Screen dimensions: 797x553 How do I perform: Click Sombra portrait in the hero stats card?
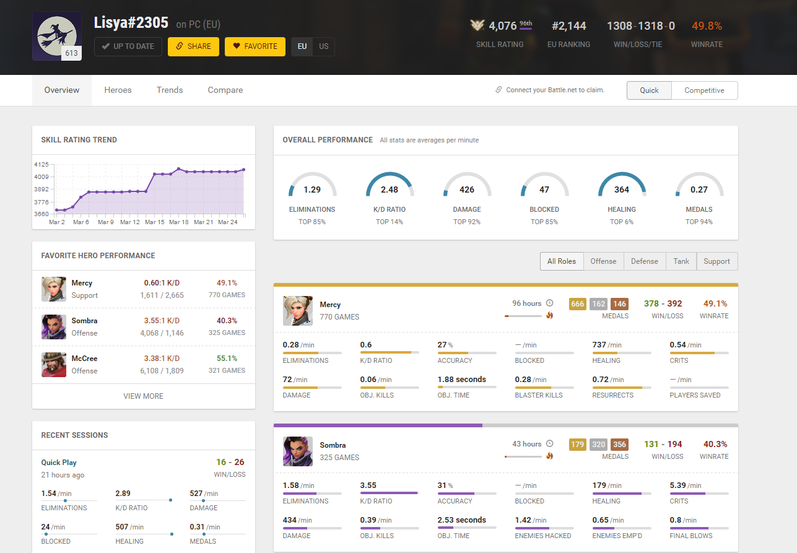point(298,451)
